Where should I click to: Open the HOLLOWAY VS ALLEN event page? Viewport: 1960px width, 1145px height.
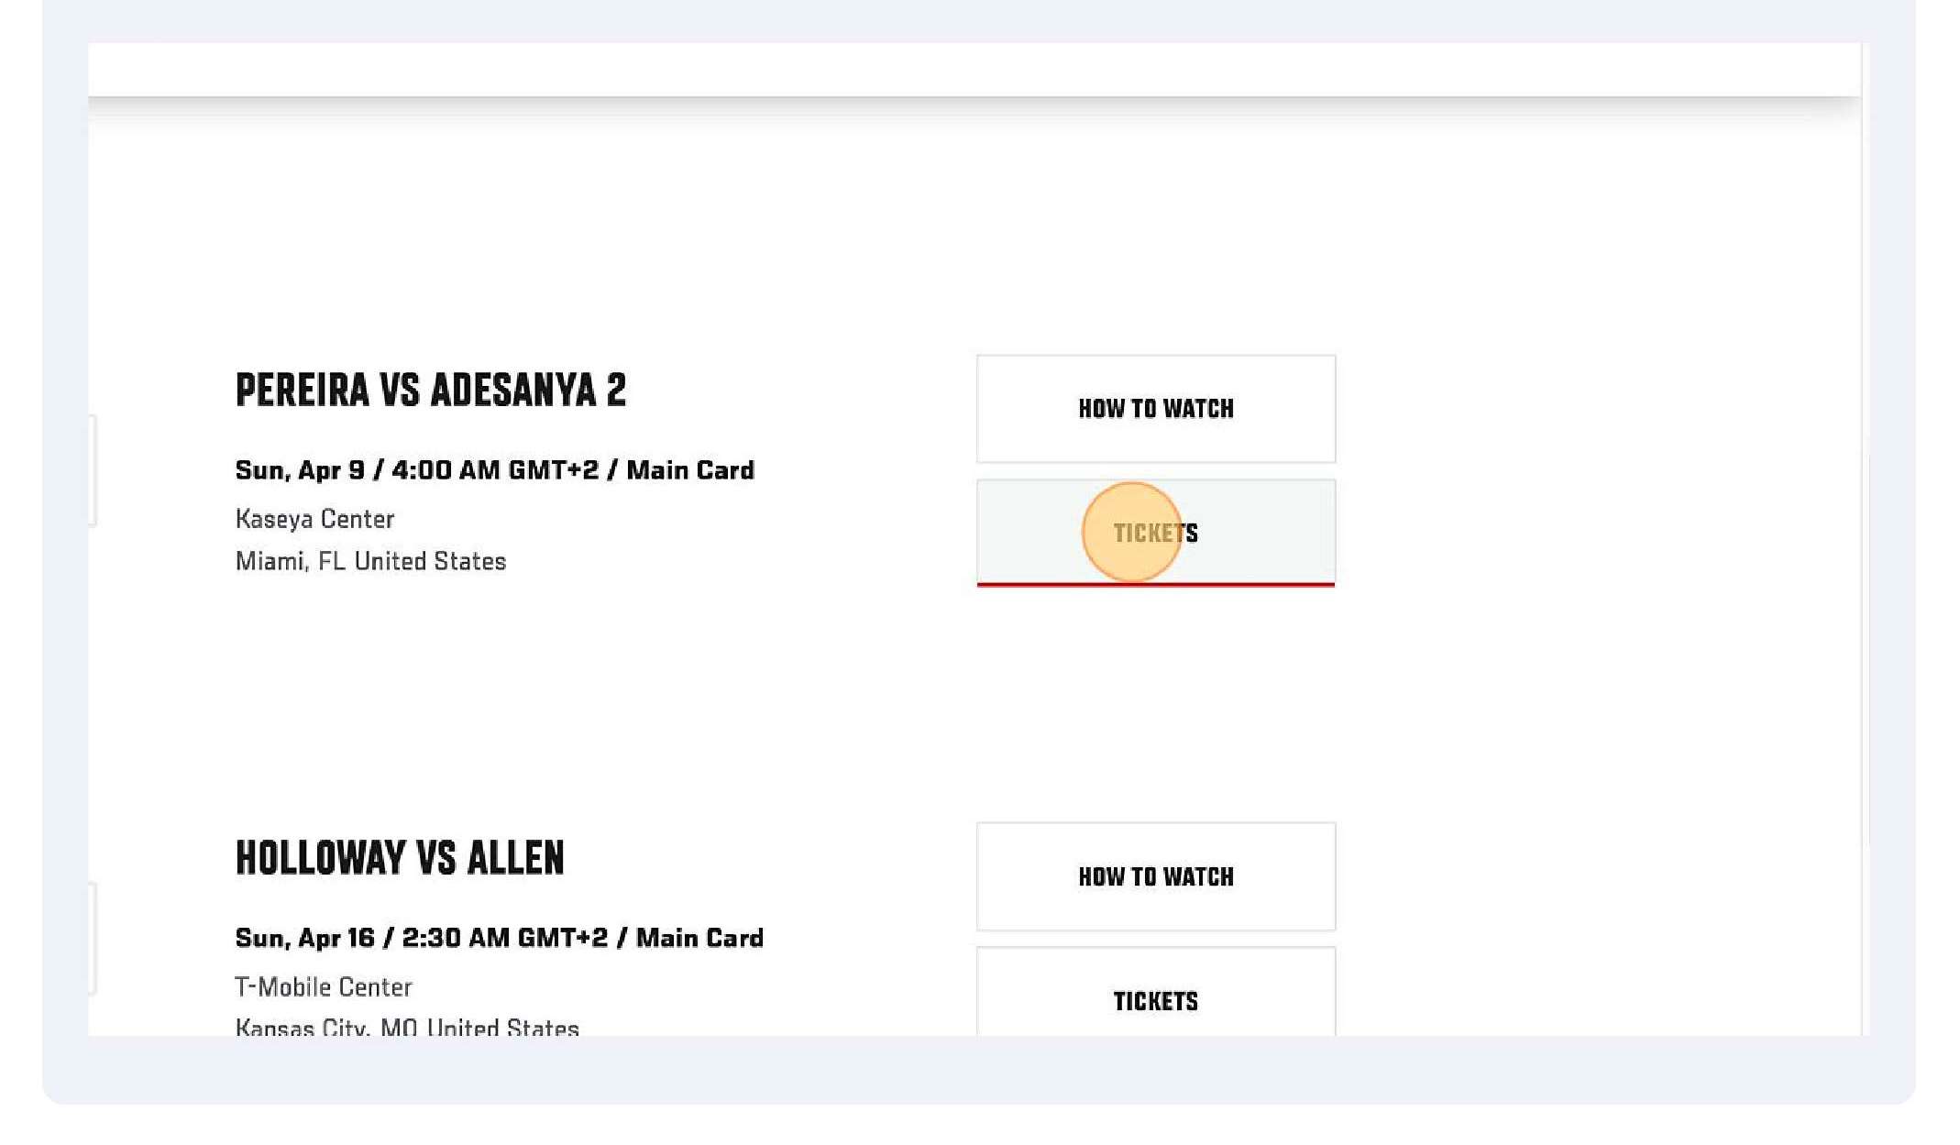pos(400,858)
